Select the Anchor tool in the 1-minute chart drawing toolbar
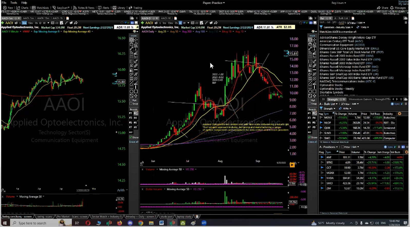The width and height of the screenshot is (410, 227). tap(136, 61)
